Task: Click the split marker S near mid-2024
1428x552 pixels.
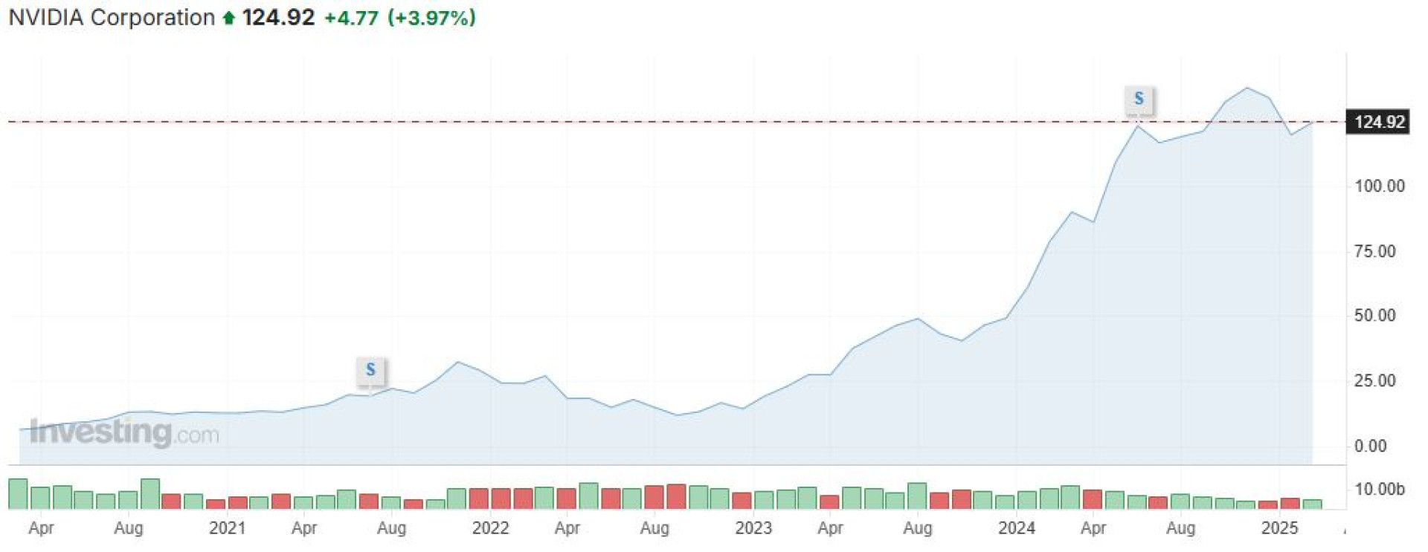Action: pyautogui.click(x=1139, y=99)
